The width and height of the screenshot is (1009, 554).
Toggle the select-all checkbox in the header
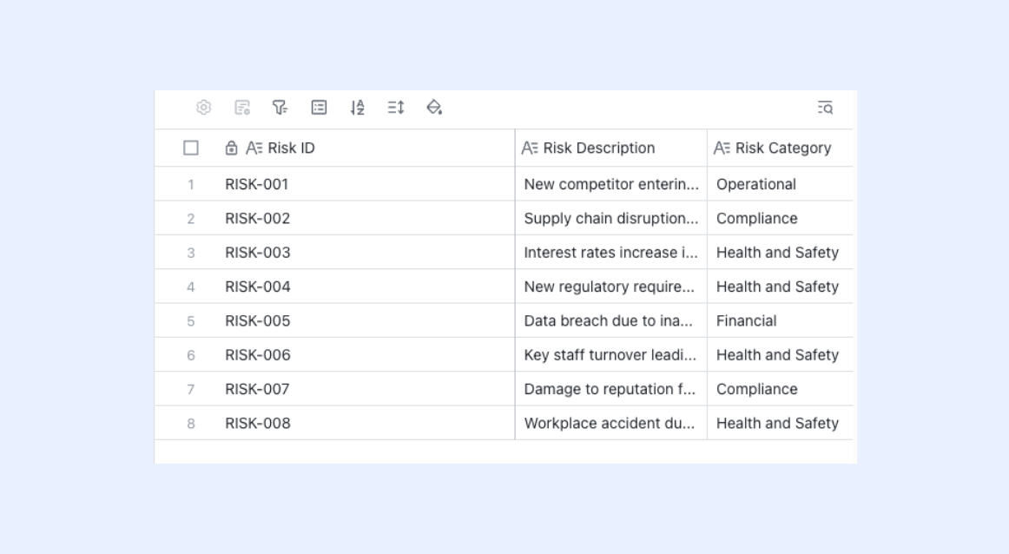[x=190, y=148]
